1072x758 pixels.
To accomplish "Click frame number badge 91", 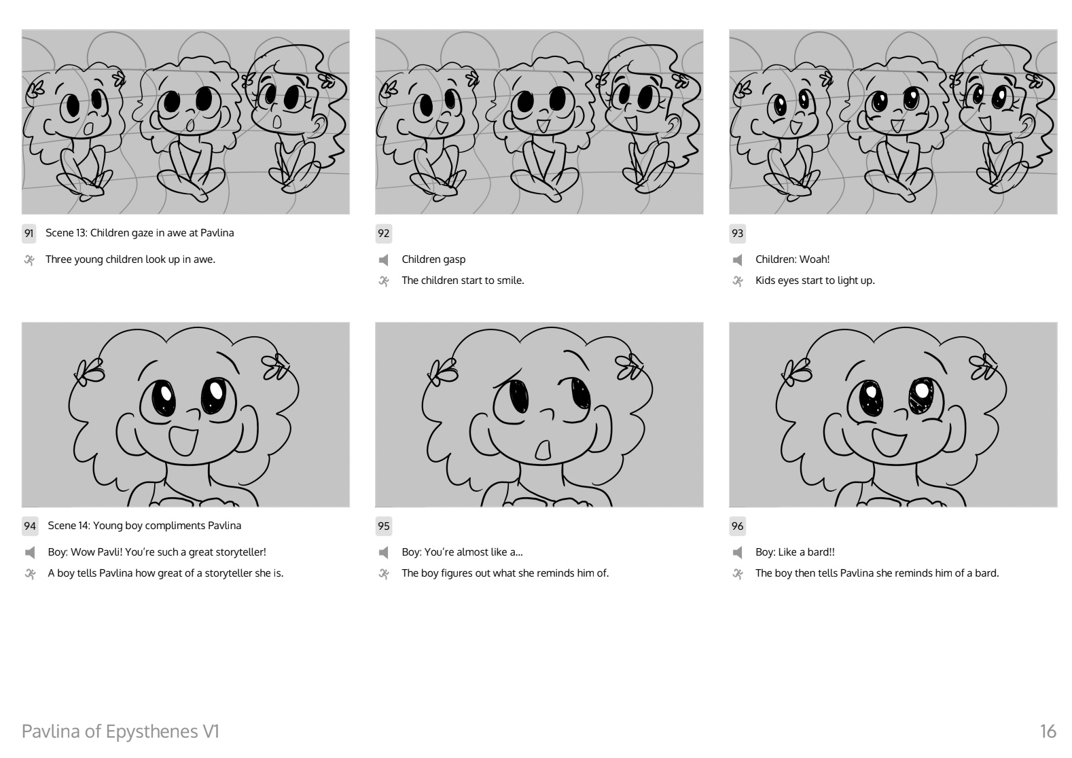I will click(29, 233).
